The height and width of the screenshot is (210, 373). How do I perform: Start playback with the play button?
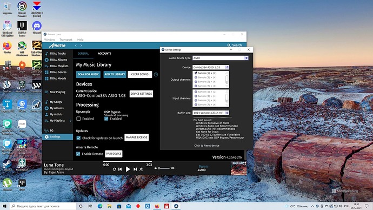pos(128,169)
